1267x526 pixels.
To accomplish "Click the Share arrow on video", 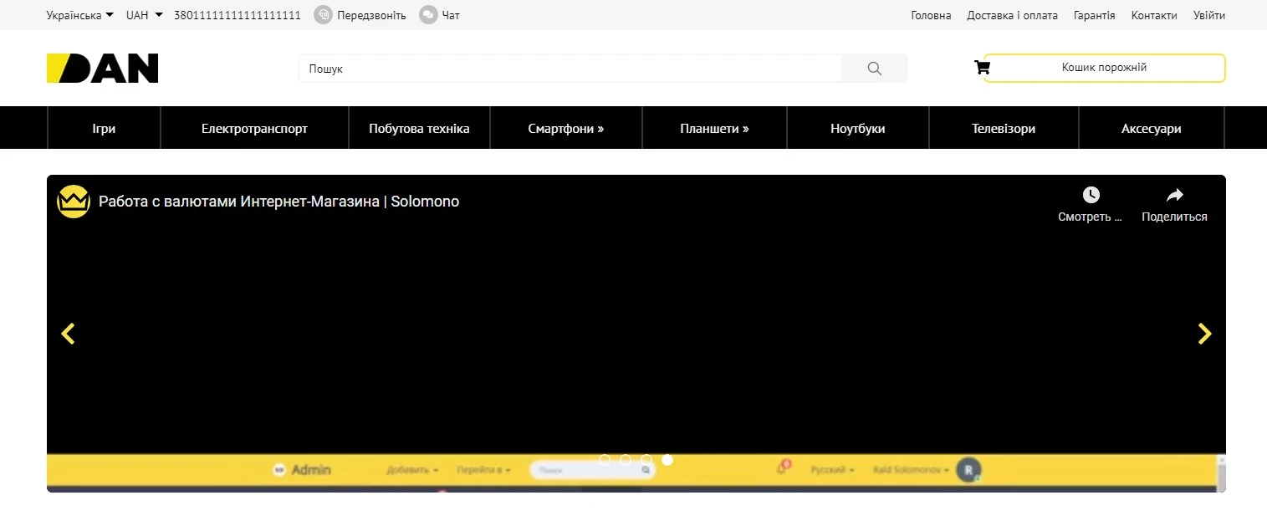I will tap(1174, 196).
